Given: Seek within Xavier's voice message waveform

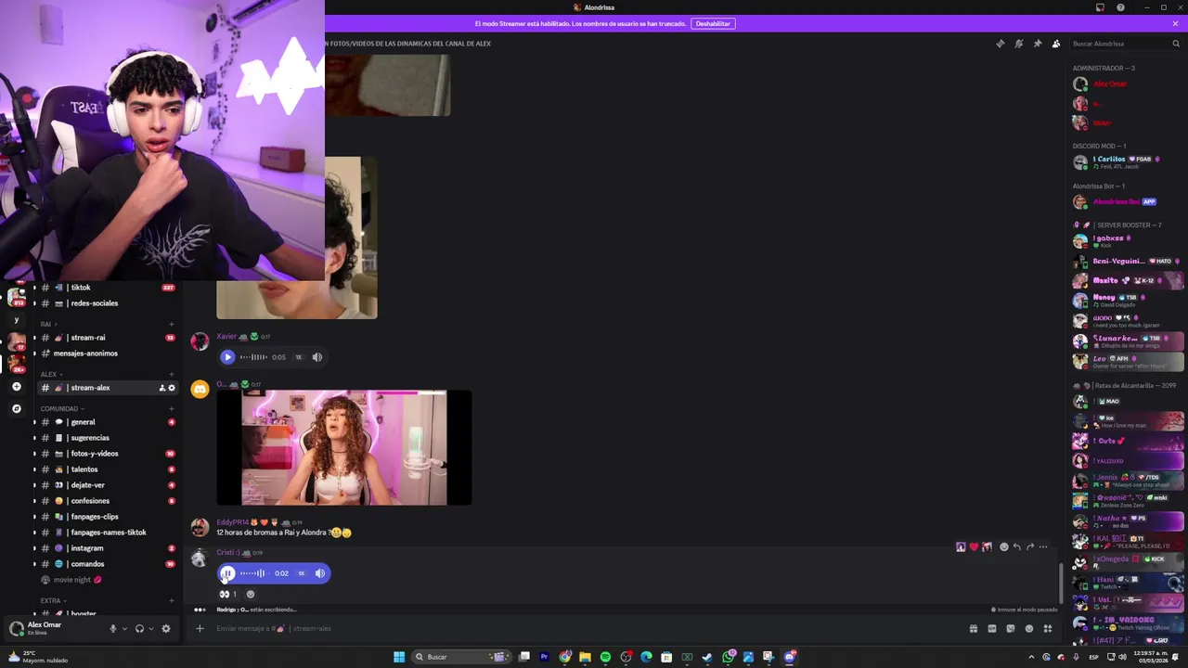Looking at the screenshot, I should (x=253, y=357).
